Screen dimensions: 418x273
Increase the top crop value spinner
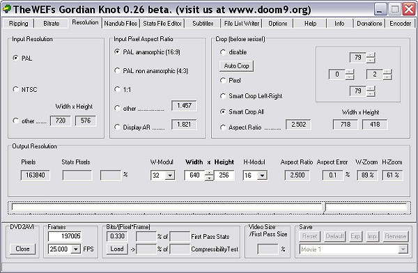click(371, 55)
